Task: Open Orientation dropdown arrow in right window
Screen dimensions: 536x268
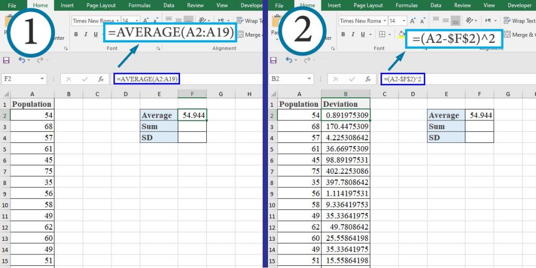Action: click(475, 21)
